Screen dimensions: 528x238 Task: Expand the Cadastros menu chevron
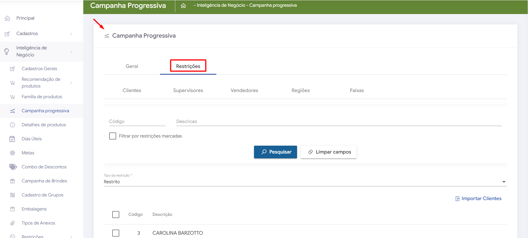71,34
